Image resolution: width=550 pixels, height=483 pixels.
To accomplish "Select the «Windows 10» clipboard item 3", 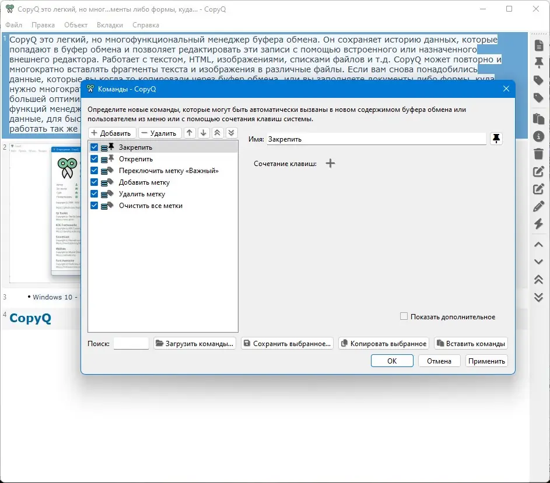I will click(41, 297).
